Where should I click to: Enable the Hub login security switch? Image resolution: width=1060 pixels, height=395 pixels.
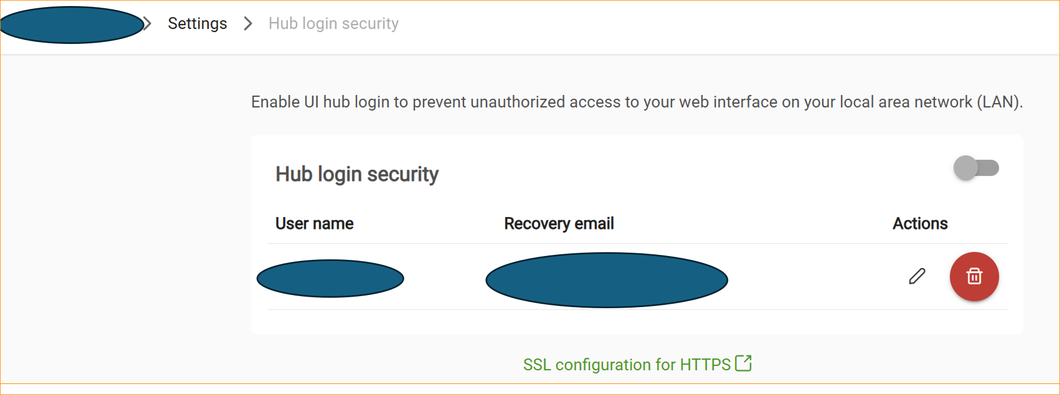tap(976, 168)
